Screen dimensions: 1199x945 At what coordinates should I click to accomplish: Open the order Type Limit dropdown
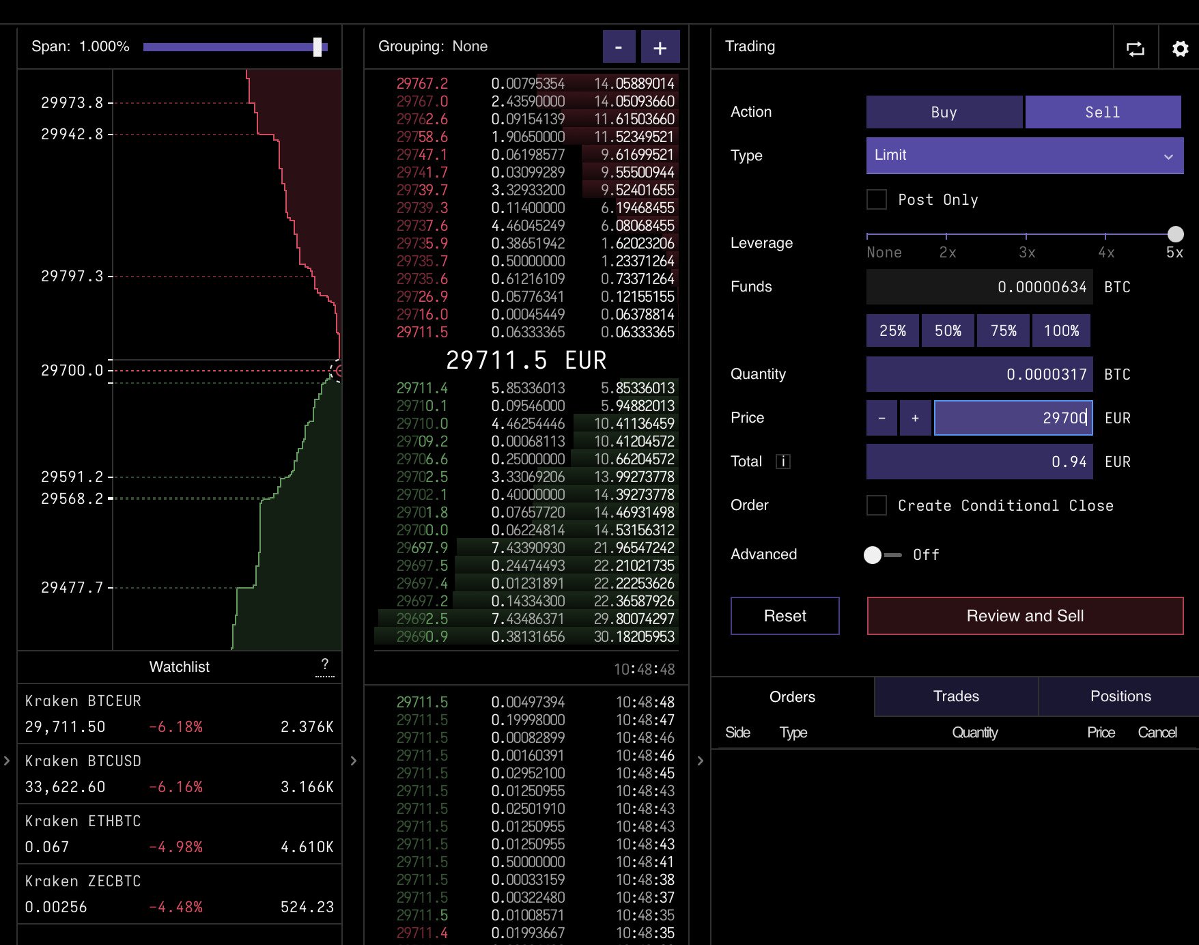coord(1024,155)
